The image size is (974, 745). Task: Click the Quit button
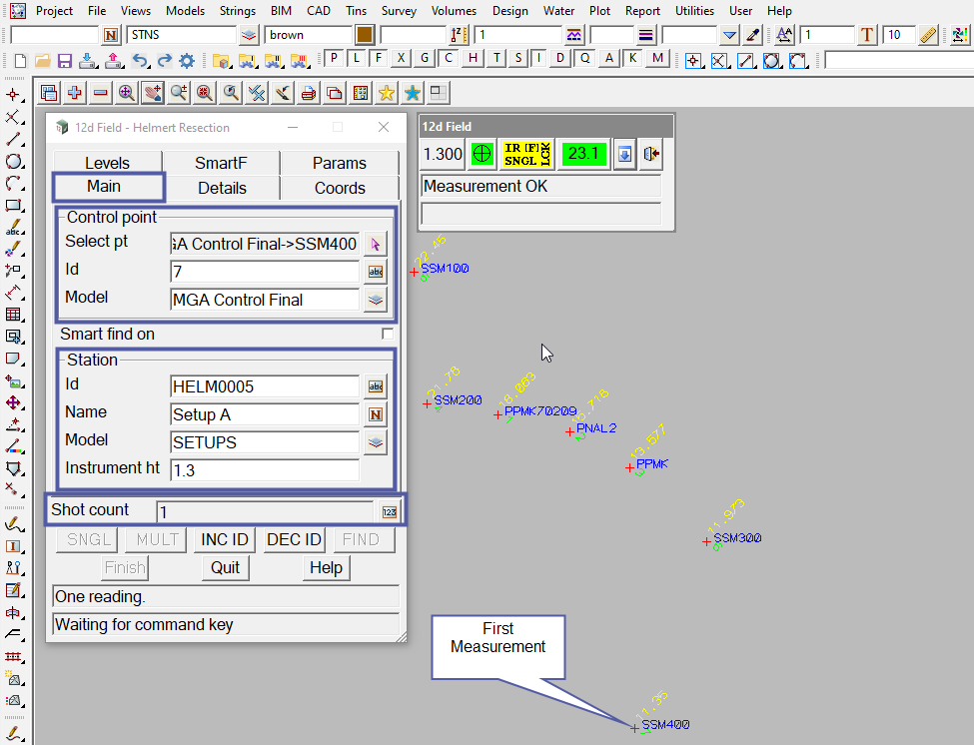point(225,567)
